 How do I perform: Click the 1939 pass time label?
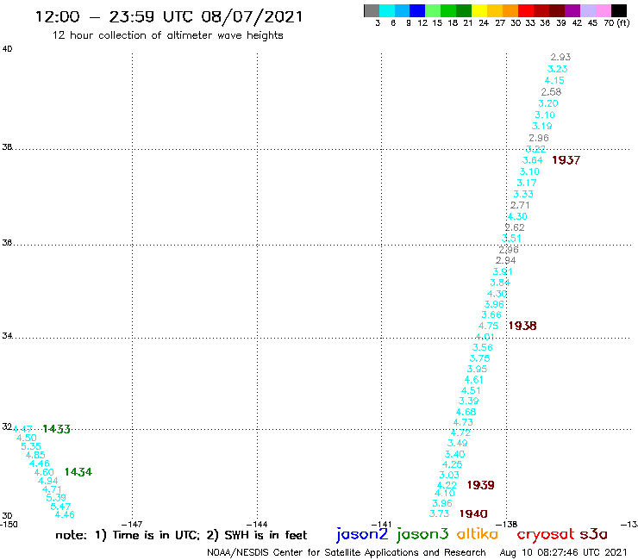pyautogui.click(x=480, y=485)
